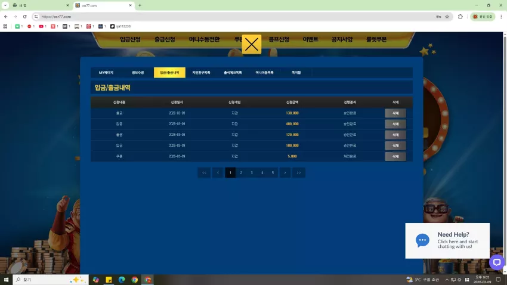This screenshot has height=285, width=507.
Task: Open the browser extensions puzzle icon
Action: pos(460,17)
